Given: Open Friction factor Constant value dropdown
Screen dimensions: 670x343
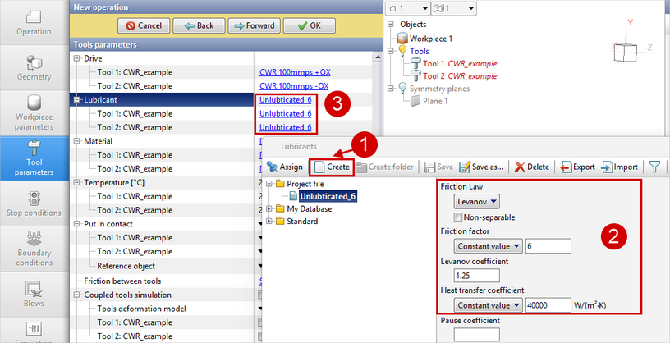Looking at the screenshot, I should coord(489,245).
